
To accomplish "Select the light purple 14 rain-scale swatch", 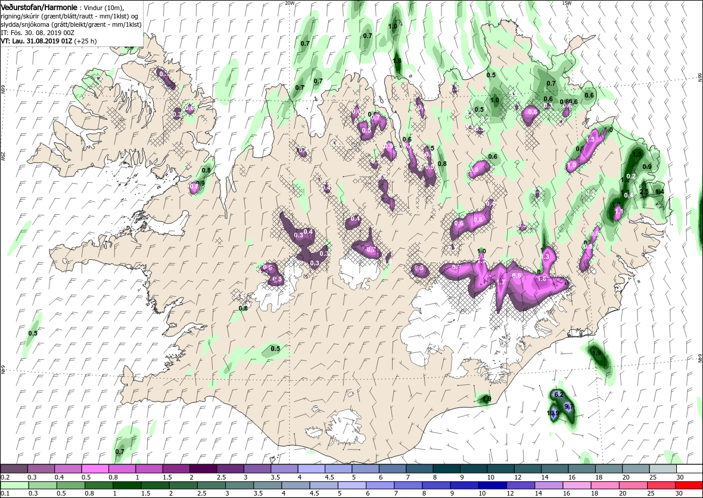I will click(548, 486).
